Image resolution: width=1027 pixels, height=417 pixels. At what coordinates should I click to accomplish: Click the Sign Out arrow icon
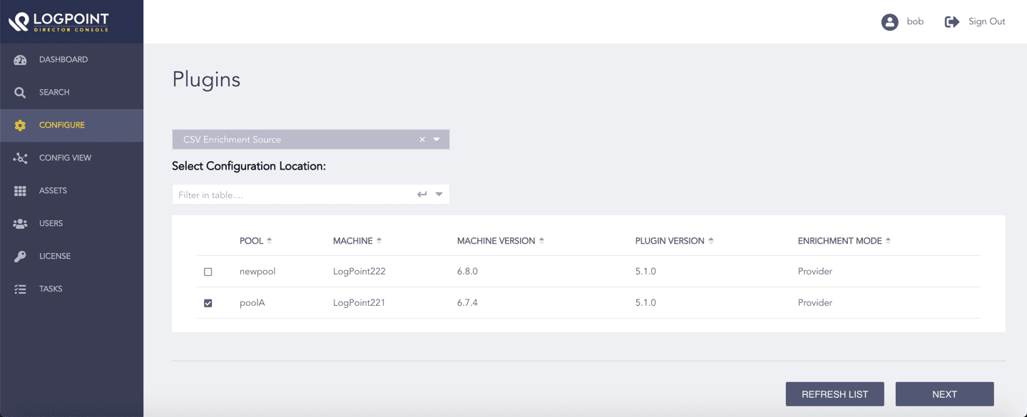(952, 21)
